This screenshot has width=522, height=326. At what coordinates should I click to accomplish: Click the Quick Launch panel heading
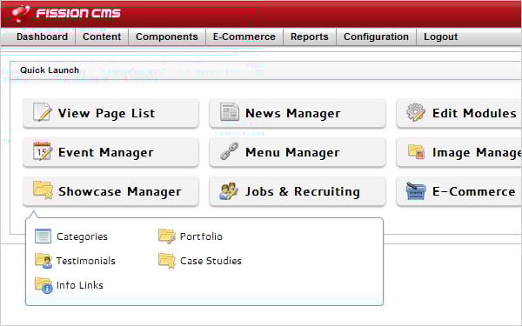(50, 70)
